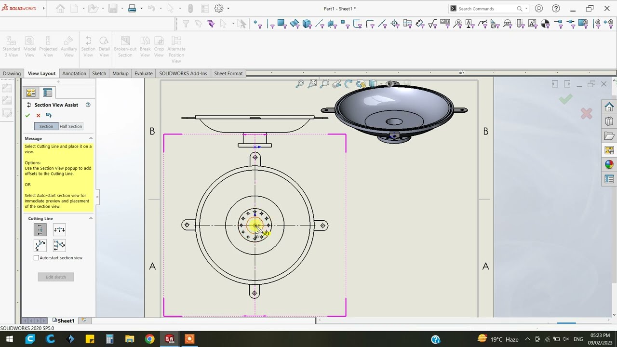Viewport: 617px width, 347px height.
Task: Select the Aligned cutting line type
Action: click(59, 245)
